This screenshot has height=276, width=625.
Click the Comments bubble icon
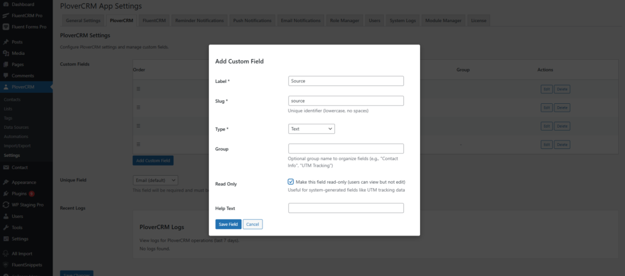(6, 75)
